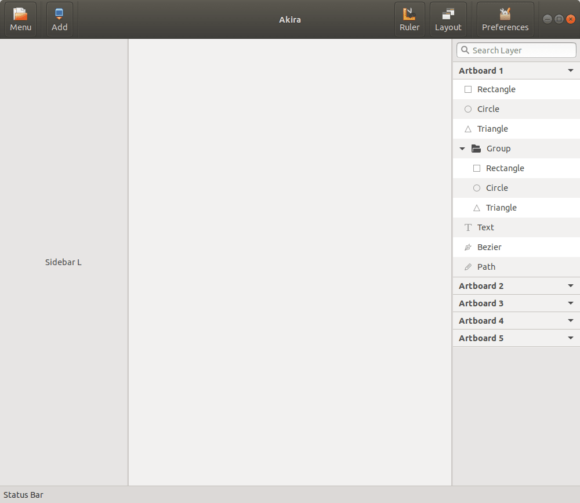Click into the Search Layer field

coord(516,50)
